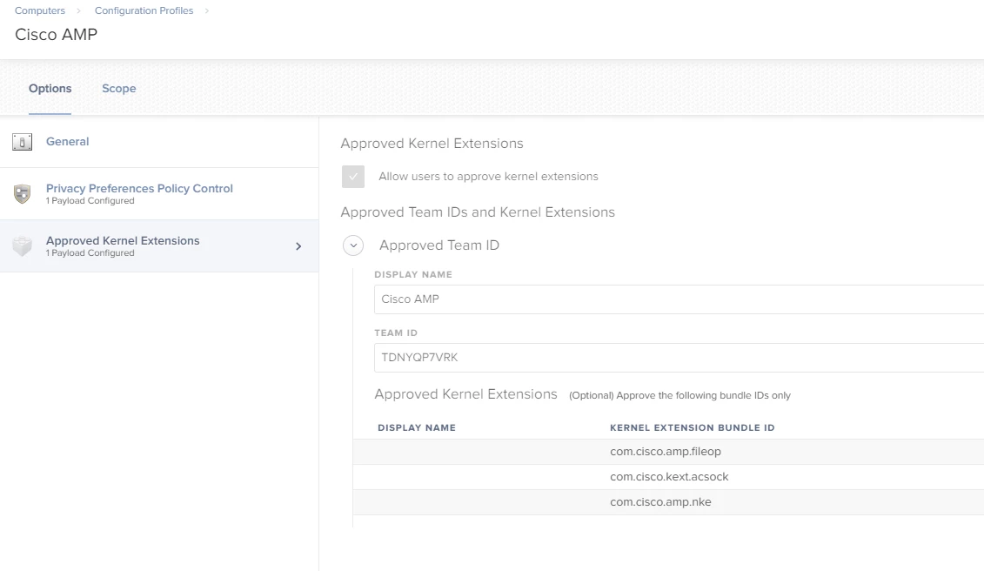Click the Privacy Preferences shield icon
984x571 pixels.
coord(22,193)
